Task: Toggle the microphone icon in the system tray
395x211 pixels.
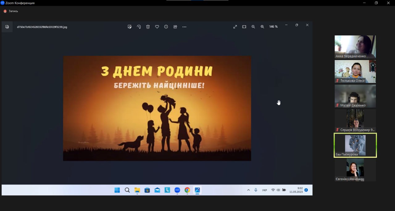Action: tap(256, 190)
